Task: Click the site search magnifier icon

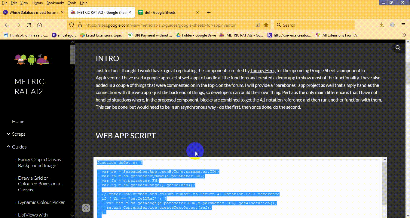Action: point(398,48)
